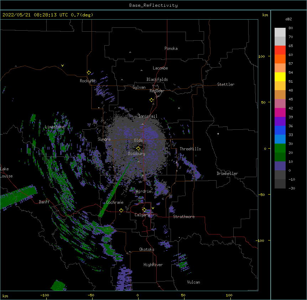The image size is (307, 300).
Task: Select the mauve 42–45 dBZ legend swatch
Action: click(x=280, y=104)
